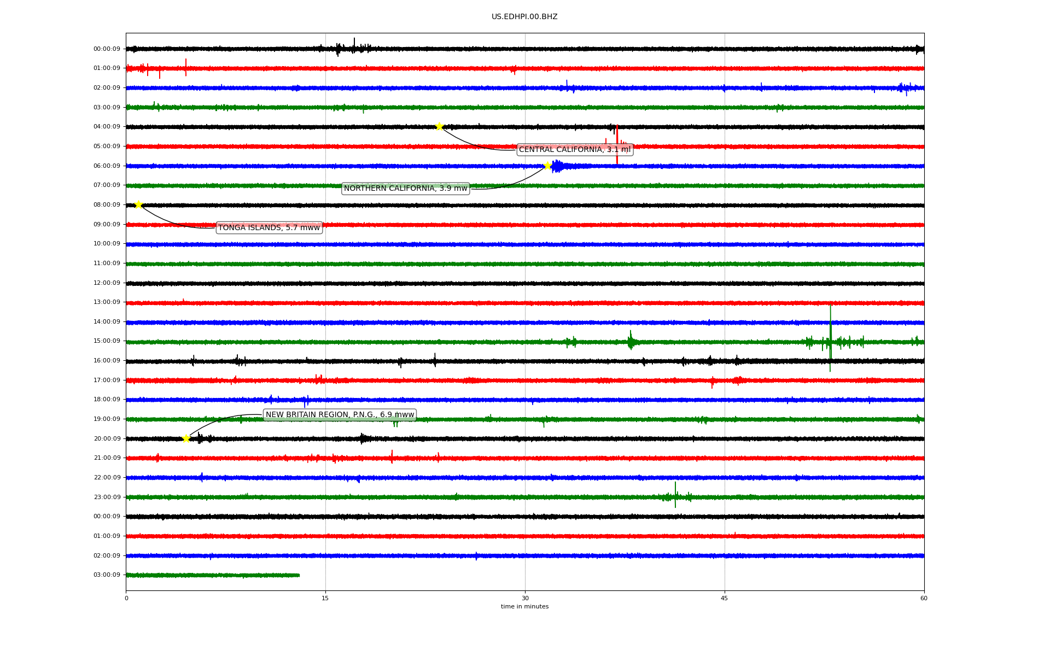Screen dimensions: 1050x656
Task: Click the TONGA ISLANDS, 5.7 mww label
Action: (x=269, y=227)
